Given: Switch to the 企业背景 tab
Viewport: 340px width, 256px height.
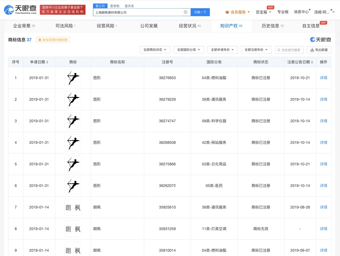Looking at the screenshot, I should tap(22, 26).
